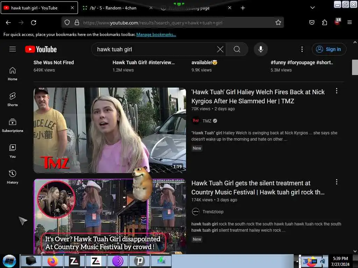
Task: Play the TMZ Haliey Welch video thumbnail
Action: tap(110, 130)
